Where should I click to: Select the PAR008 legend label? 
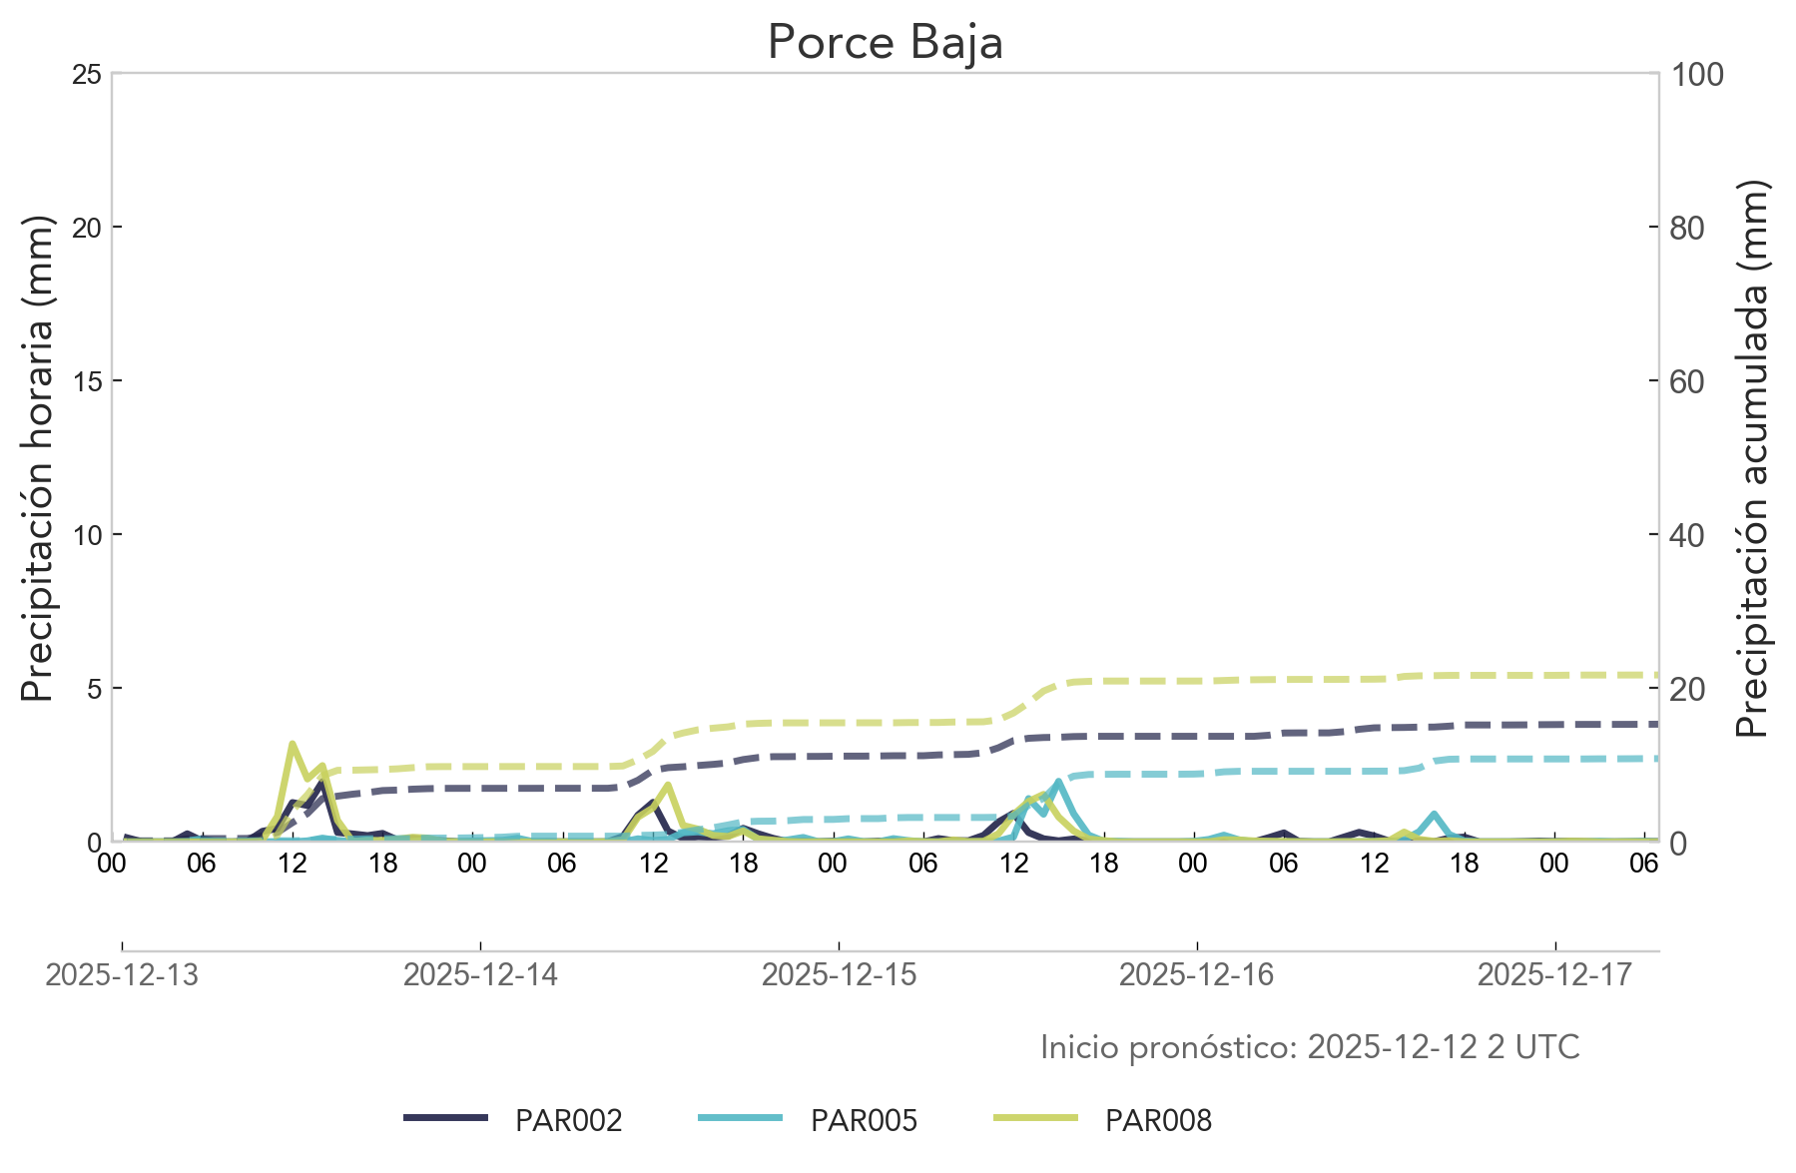pos(1158,1121)
